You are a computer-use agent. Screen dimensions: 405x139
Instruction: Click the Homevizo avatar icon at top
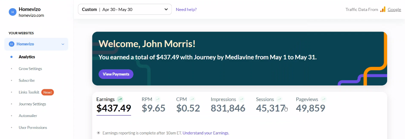pyautogui.click(x=13, y=12)
